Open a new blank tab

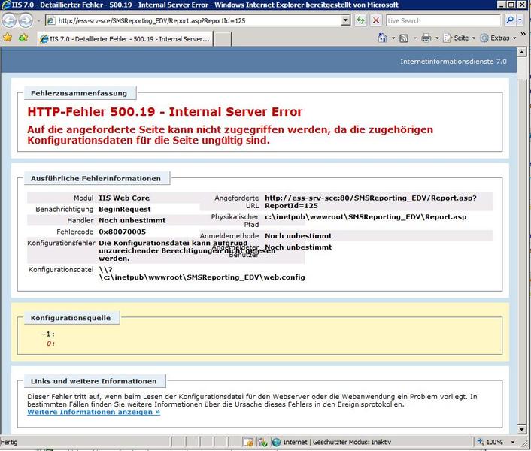pos(223,39)
